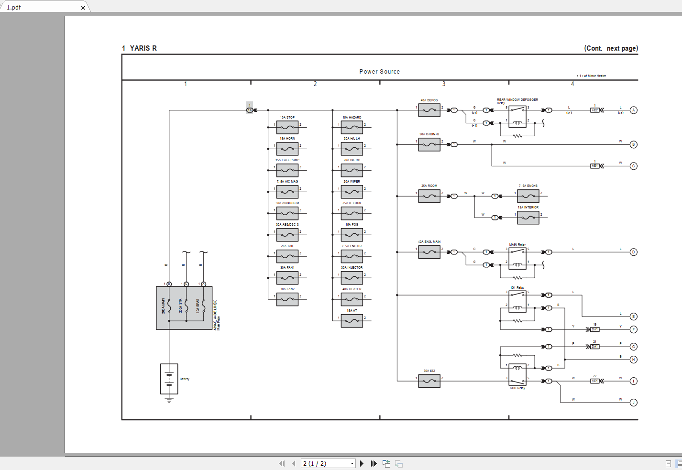Image resolution: width=682 pixels, height=470 pixels.
Task: Click the '40A ENG. MAIN' fuse label
Action: (x=429, y=241)
